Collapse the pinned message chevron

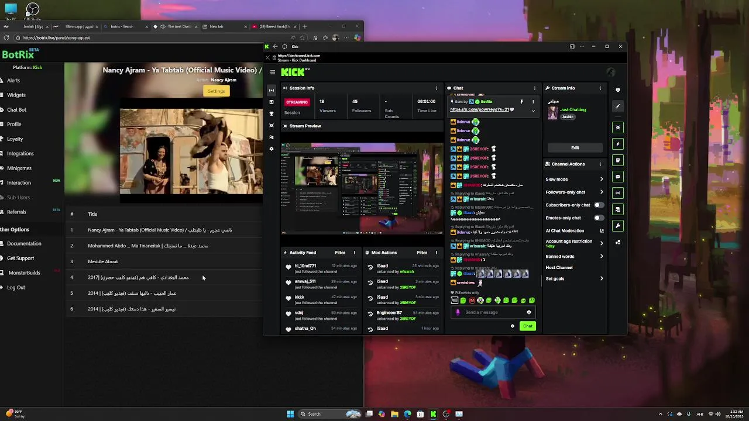point(533,110)
